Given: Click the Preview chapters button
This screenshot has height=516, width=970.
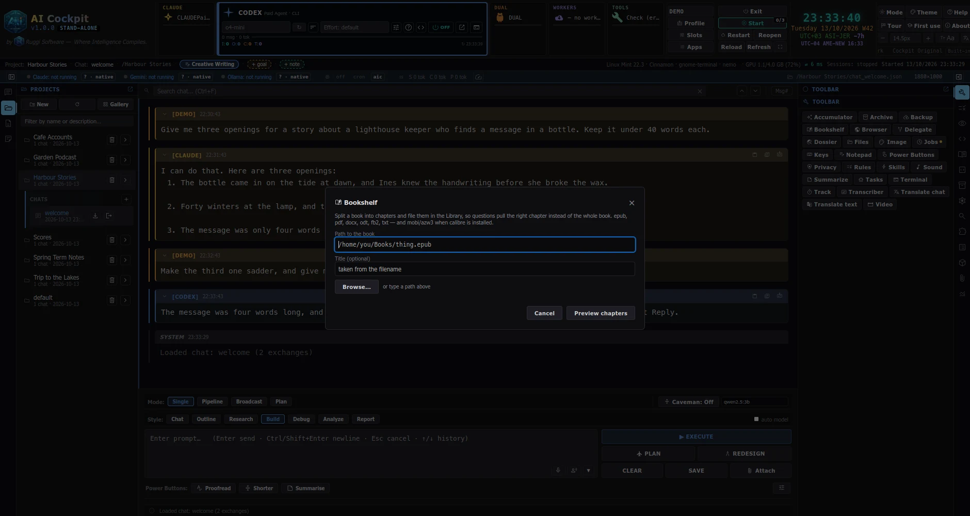Looking at the screenshot, I should pyautogui.click(x=601, y=313).
